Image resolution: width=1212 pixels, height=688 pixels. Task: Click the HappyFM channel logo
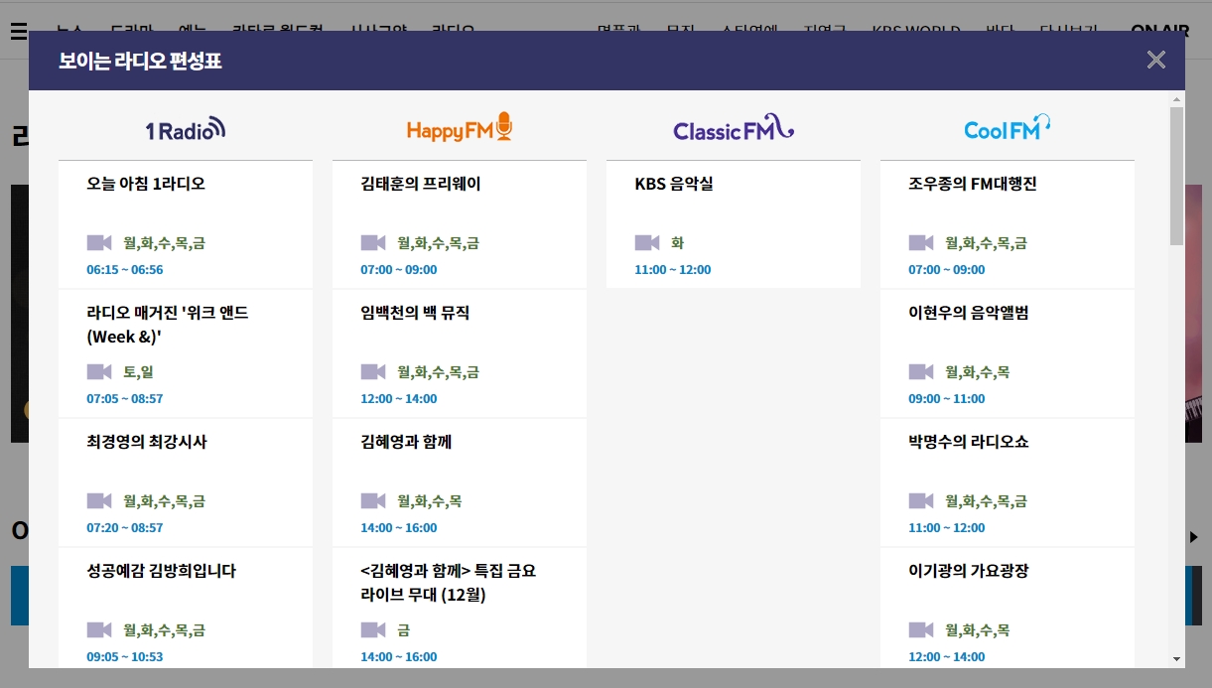(x=460, y=127)
